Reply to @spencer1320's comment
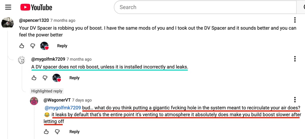Viewport: 305px width, 139px height. (62, 46)
